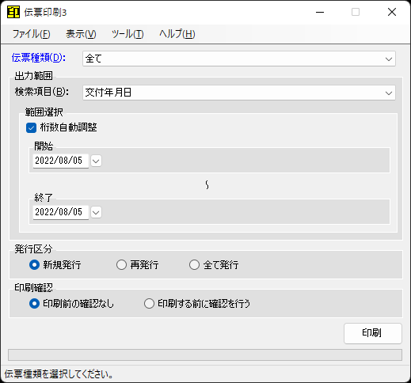411x383 pixels.
Task: Open the ファイル(F) menu
Action: [32, 34]
